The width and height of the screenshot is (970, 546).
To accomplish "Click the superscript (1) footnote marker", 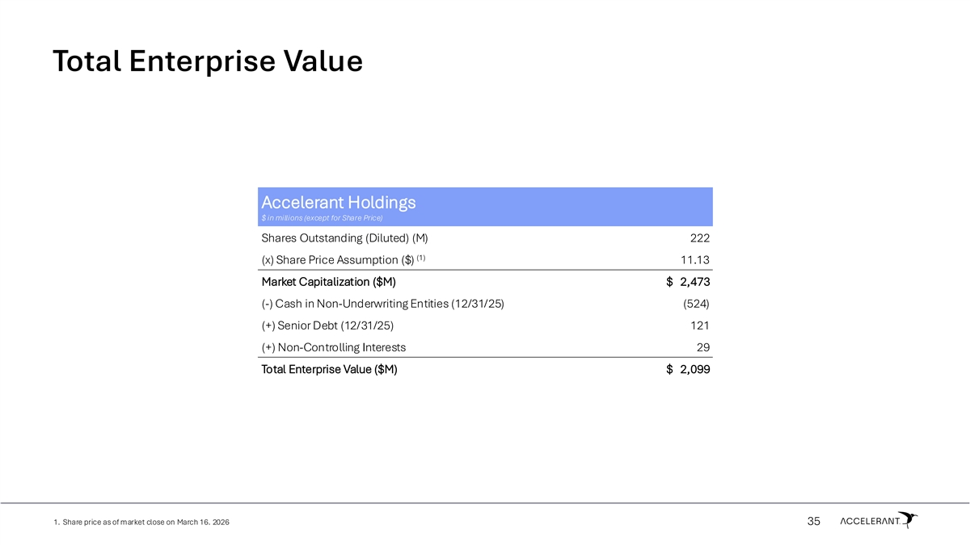I will point(420,258).
